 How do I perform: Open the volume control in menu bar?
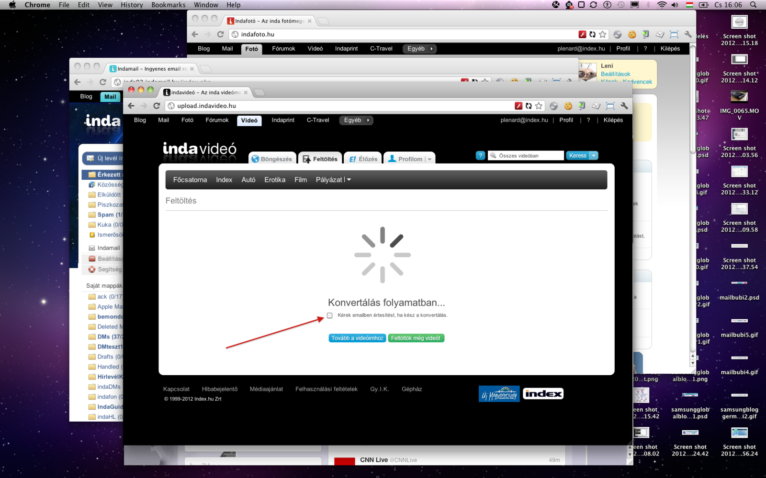point(675,5)
